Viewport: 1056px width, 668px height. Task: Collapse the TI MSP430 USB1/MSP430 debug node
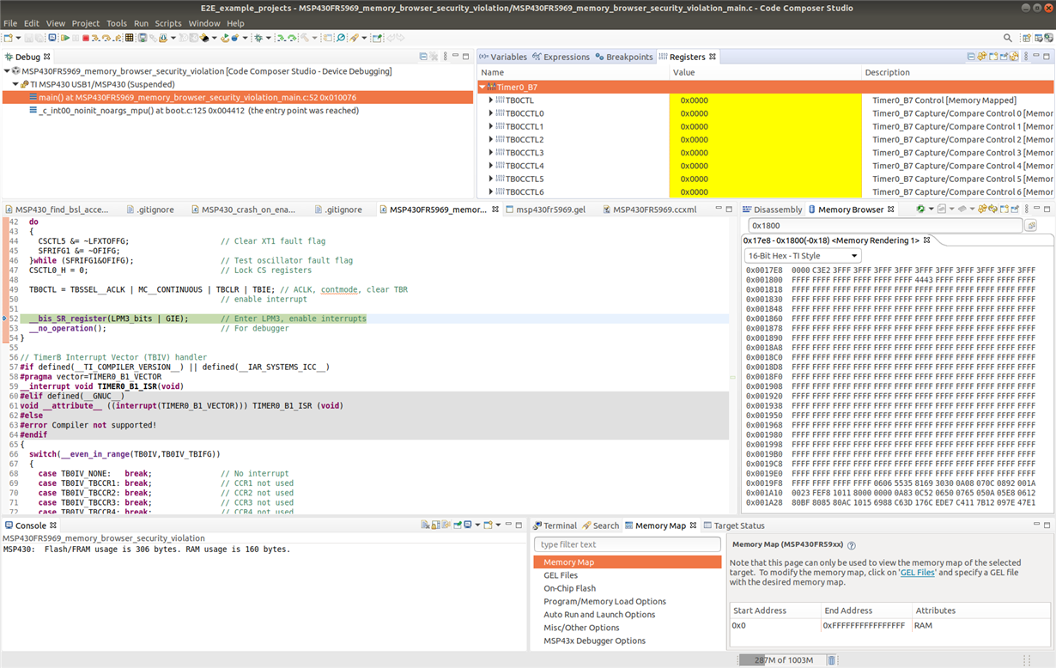[x=16, y=84]
